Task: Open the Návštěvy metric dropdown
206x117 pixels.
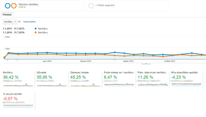Action: coord(10,22)
